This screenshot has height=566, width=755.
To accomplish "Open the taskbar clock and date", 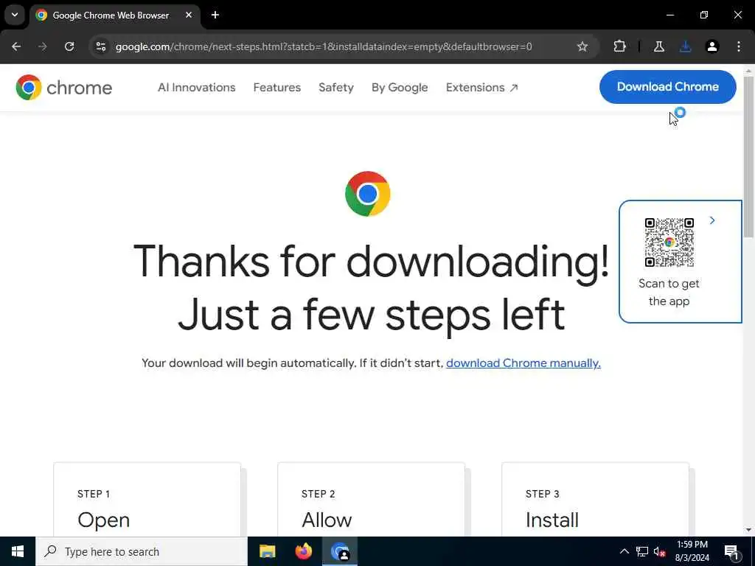I will click(x=692, y=551).
